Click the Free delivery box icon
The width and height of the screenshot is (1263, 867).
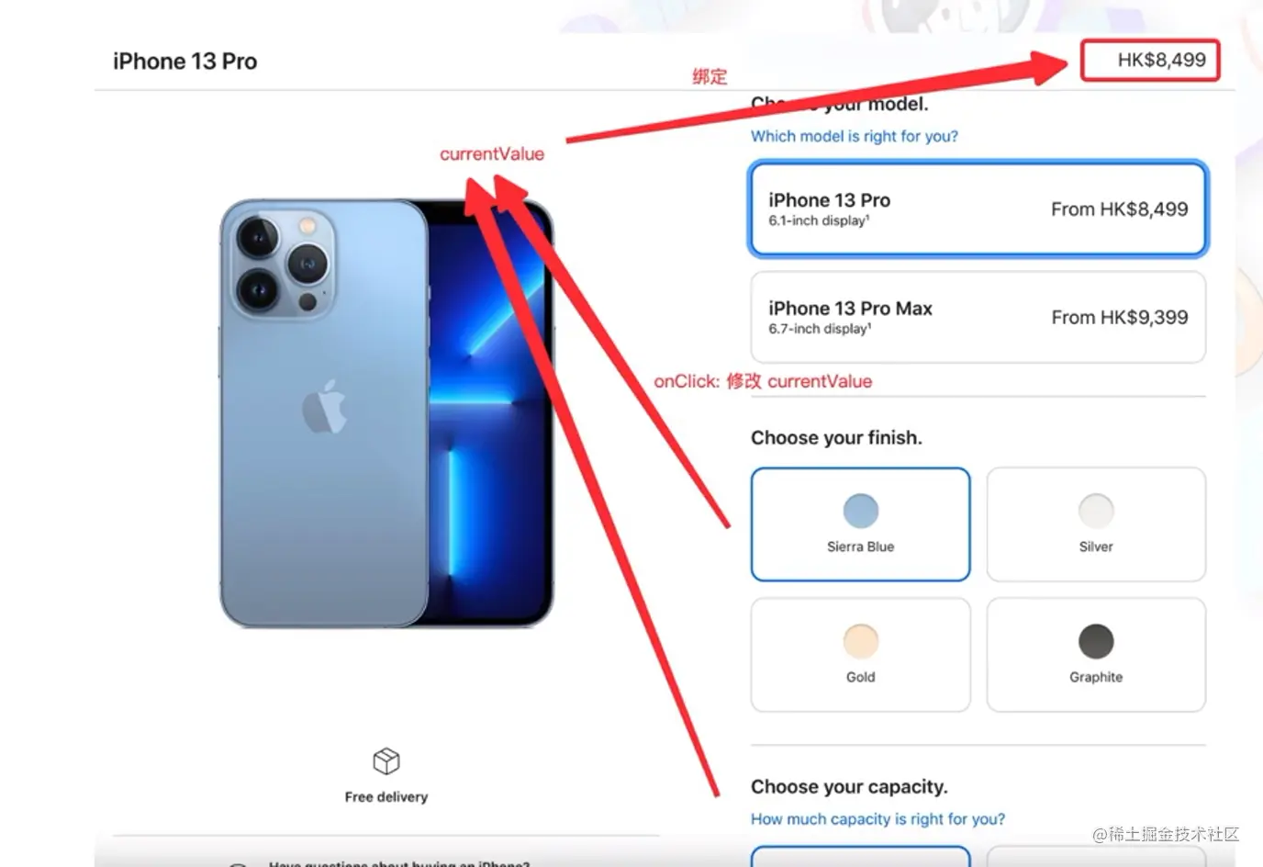386,761
